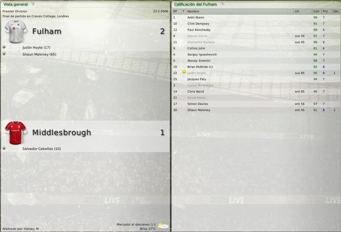Click goal ball icon beside Salvador Cabañas
Viewport: 341px width, 232px height.
[x=4, y=148]
